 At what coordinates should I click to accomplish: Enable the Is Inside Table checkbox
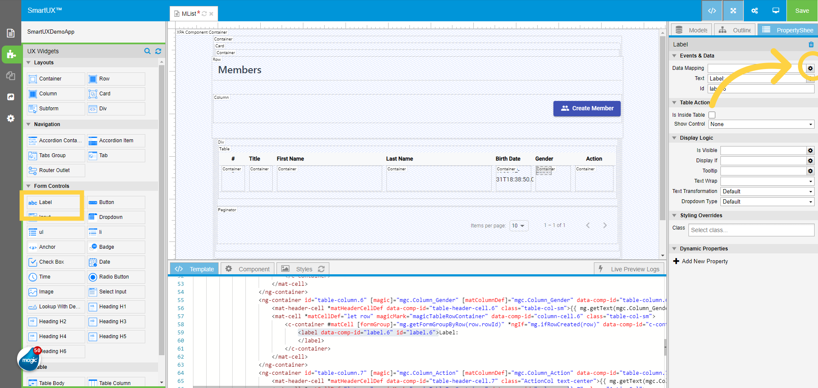pyautogui.click(x=712, y=115)
